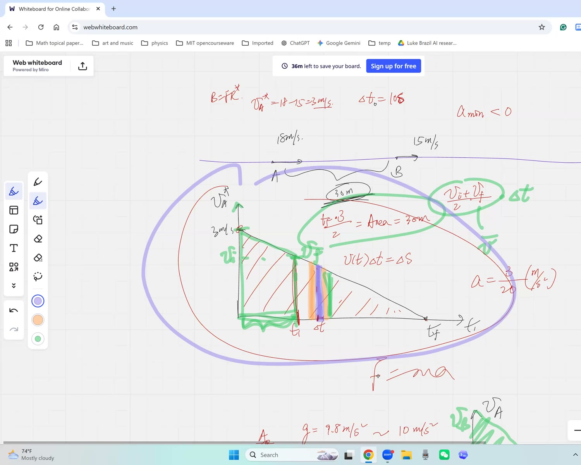Open Math topical paper bookmark folder
581x465 pixels.
pyautogui.click(x=55, y=43)
